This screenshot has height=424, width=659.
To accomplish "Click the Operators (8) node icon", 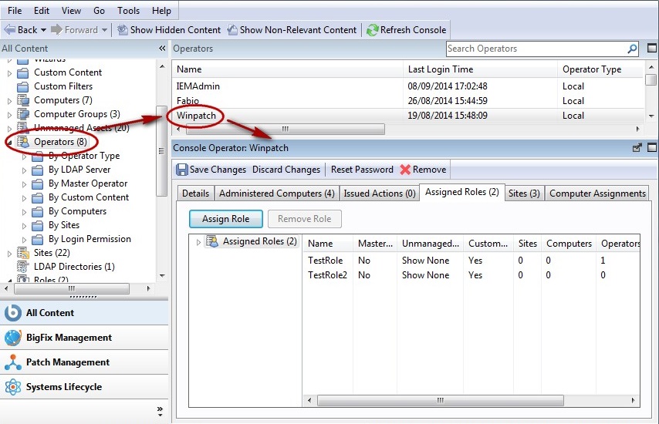I will click(x=22, y=142).
